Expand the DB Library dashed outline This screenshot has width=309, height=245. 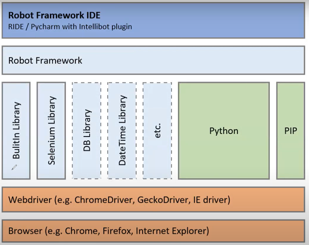click(87, 131)
